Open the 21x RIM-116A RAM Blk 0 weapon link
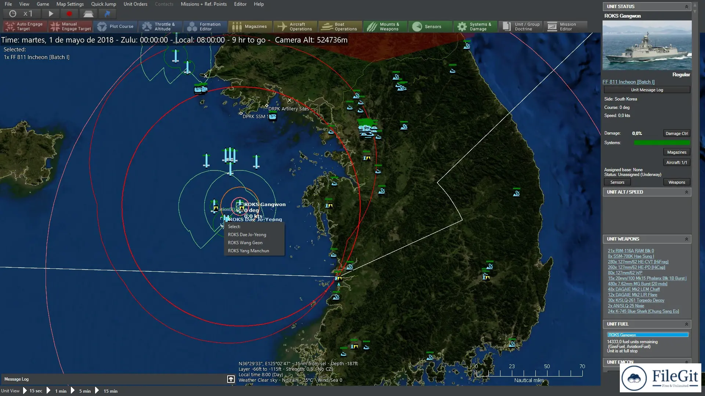The image size is (705, 396). (x=631, y=251)
